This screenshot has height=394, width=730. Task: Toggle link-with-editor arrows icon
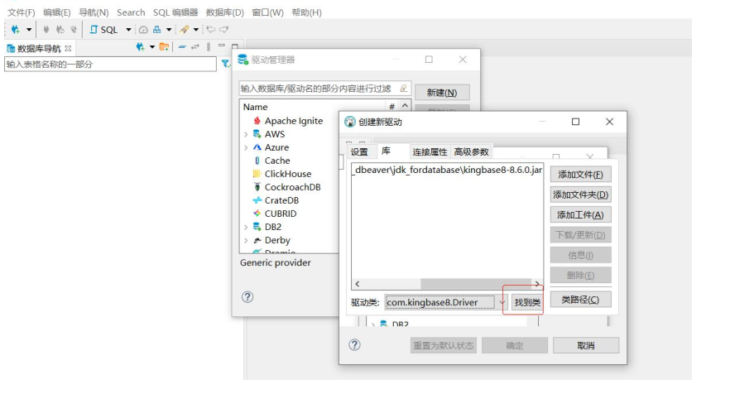point(195,46)
